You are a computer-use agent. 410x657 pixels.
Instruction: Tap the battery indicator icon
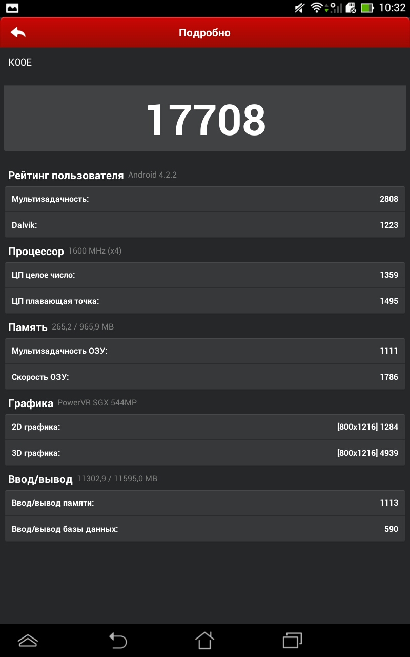click(367, 8)
